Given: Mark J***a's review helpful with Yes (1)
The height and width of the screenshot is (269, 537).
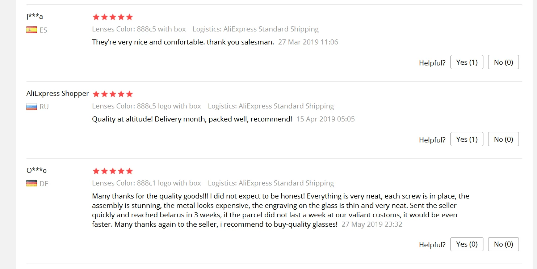Looking at the screenshot, I should [x=467, y=62].
